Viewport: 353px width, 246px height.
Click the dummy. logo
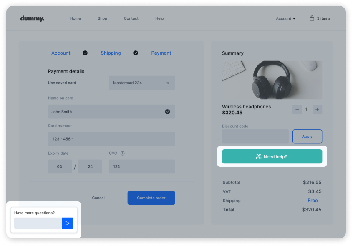32,18
